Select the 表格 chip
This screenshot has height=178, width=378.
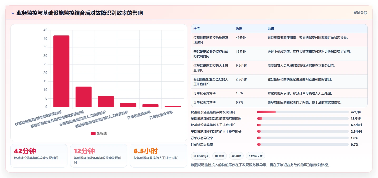(220, 156)
